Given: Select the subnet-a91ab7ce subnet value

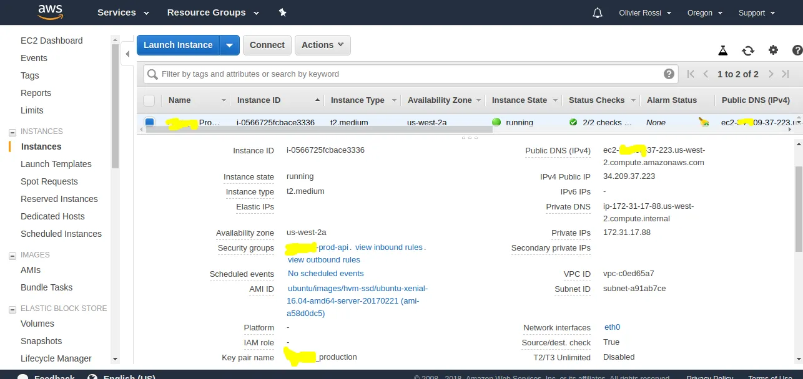Looking at the screenshot, I should coord(634,289).
